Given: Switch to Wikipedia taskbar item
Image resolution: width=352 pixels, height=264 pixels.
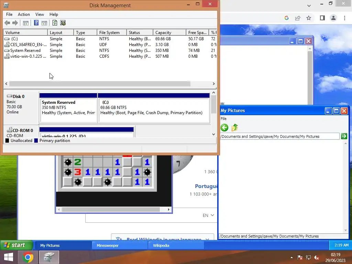Looking at the screenshot, I should [x=176, y=245].
